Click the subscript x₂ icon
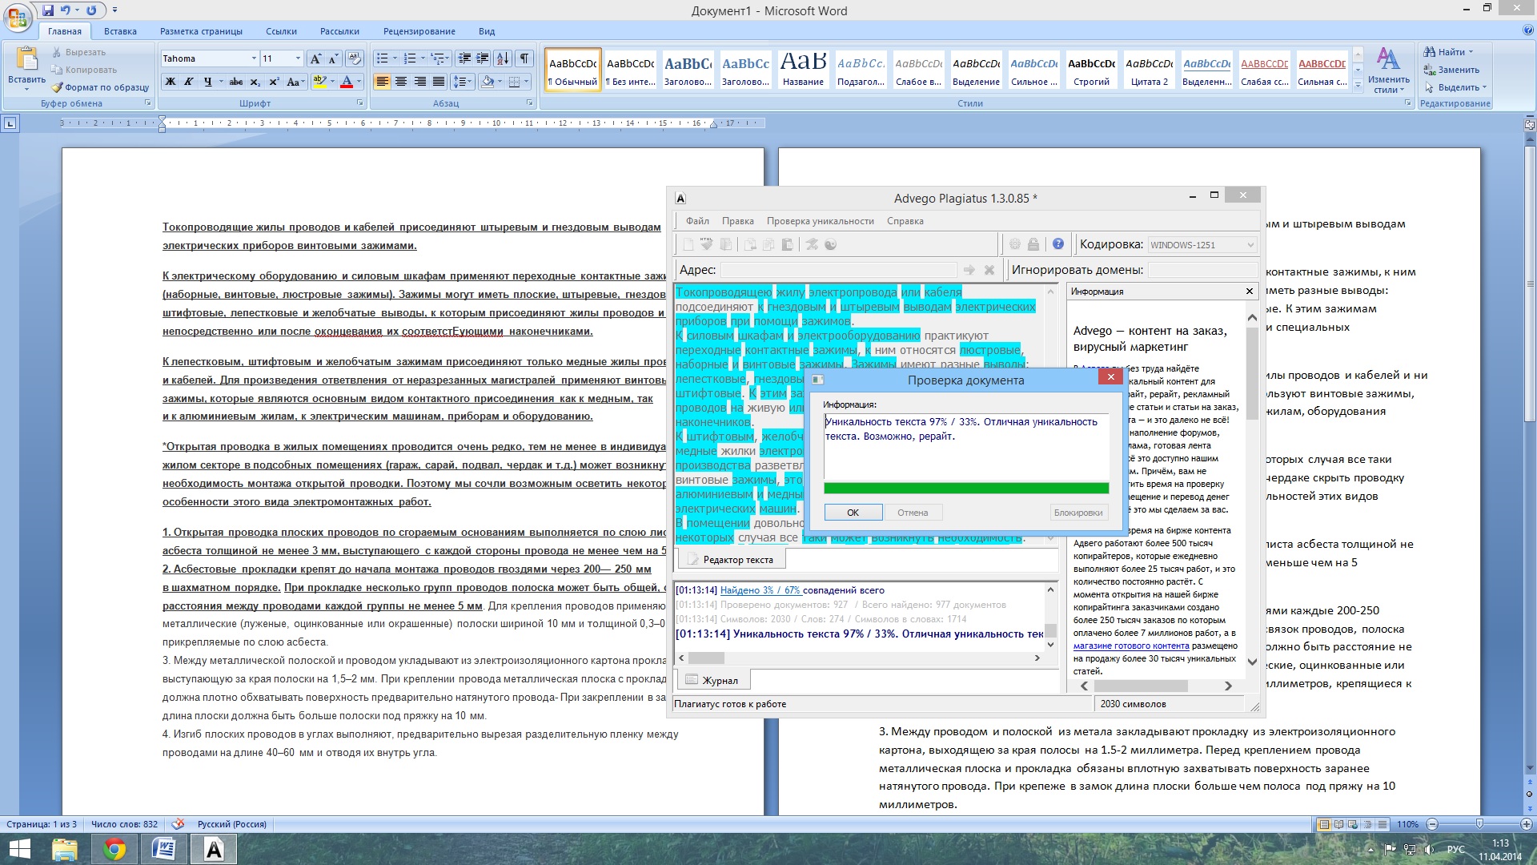1537x865 pixels. click(255, 82)
